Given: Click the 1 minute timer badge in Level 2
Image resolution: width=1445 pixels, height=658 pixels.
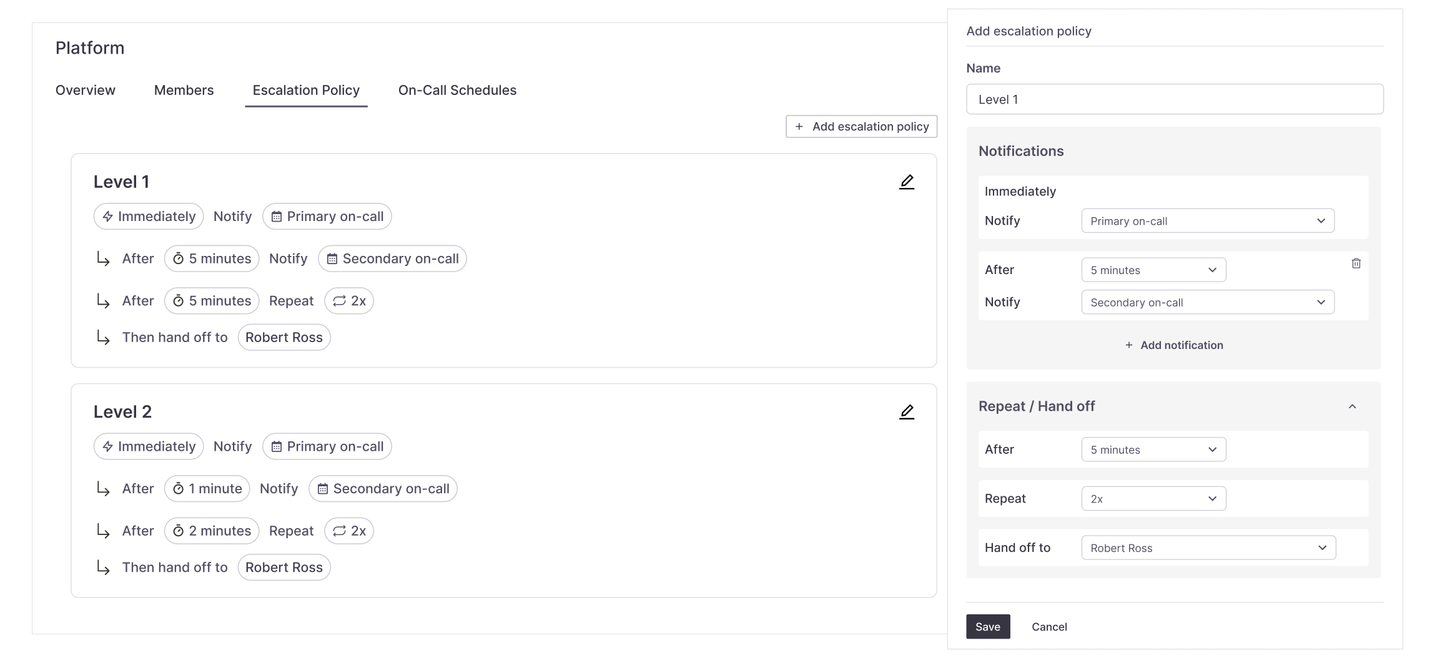Looking at the screenshot, I should 207,489.
